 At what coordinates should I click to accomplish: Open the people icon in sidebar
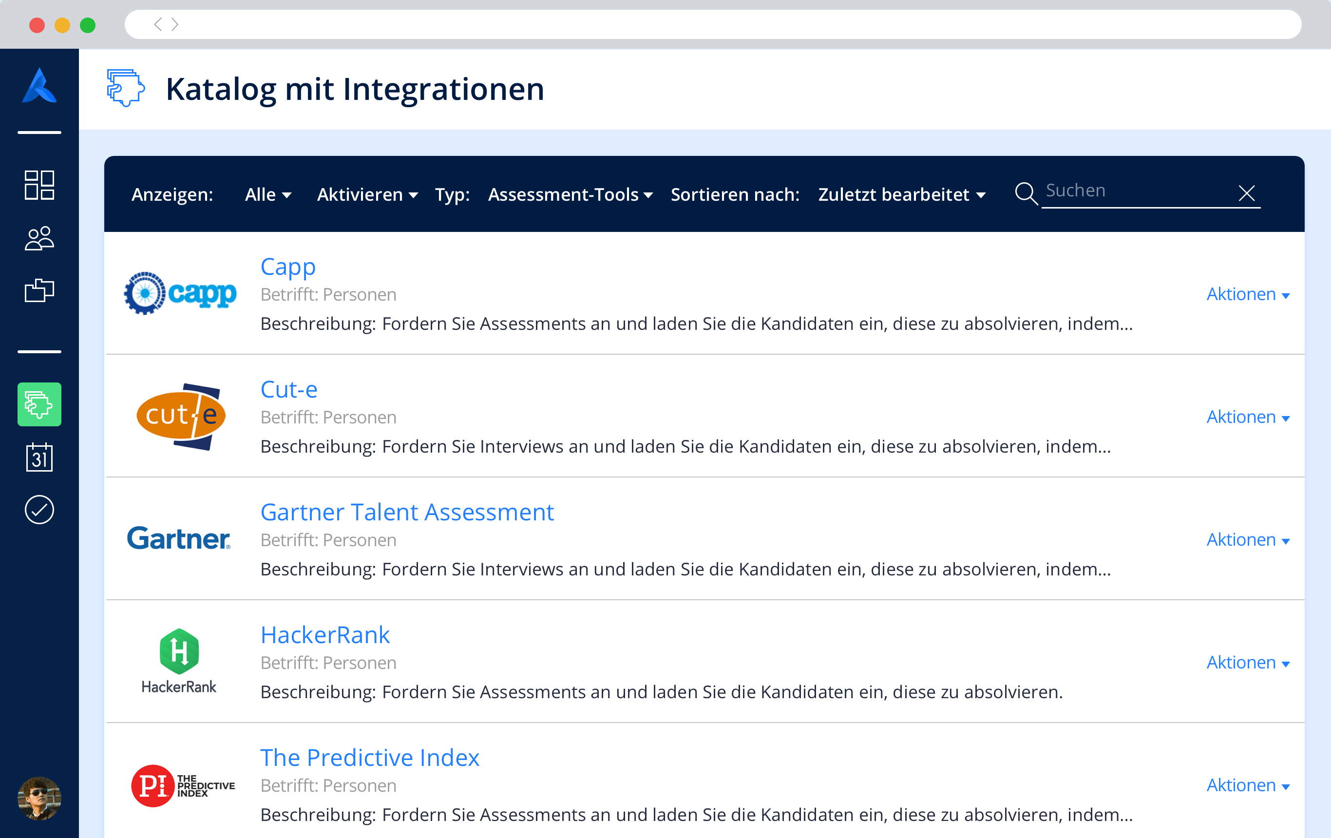(x=39, y=238)
